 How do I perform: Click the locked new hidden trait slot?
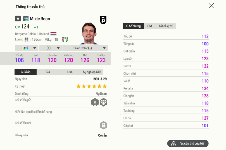click(x=104, y=125)
